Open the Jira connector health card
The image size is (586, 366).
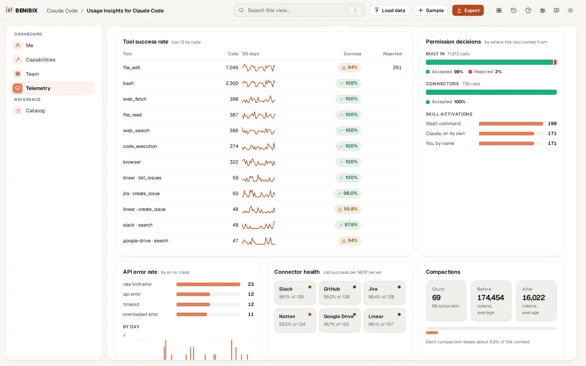(x=385, y=293)
